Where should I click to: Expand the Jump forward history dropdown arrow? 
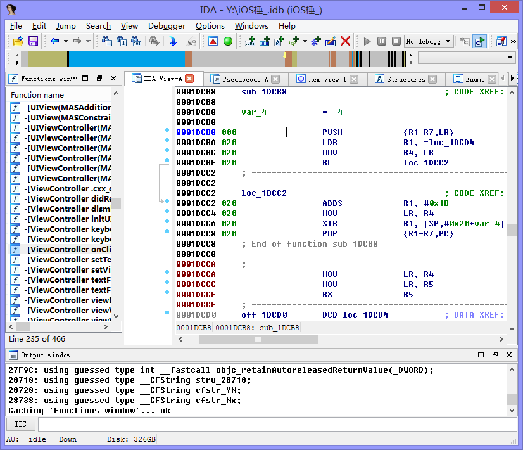pyautogui.click(x=89, y=41)
